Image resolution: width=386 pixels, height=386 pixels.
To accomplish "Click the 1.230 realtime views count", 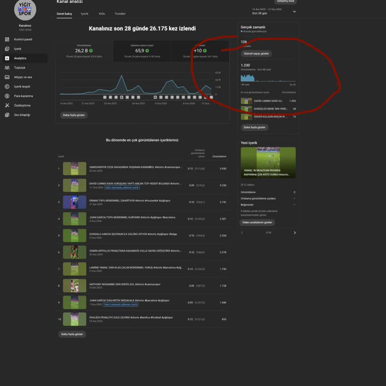I will click(245, 65).
